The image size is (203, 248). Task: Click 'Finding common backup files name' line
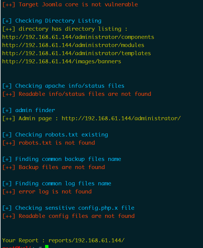[62, 159]
